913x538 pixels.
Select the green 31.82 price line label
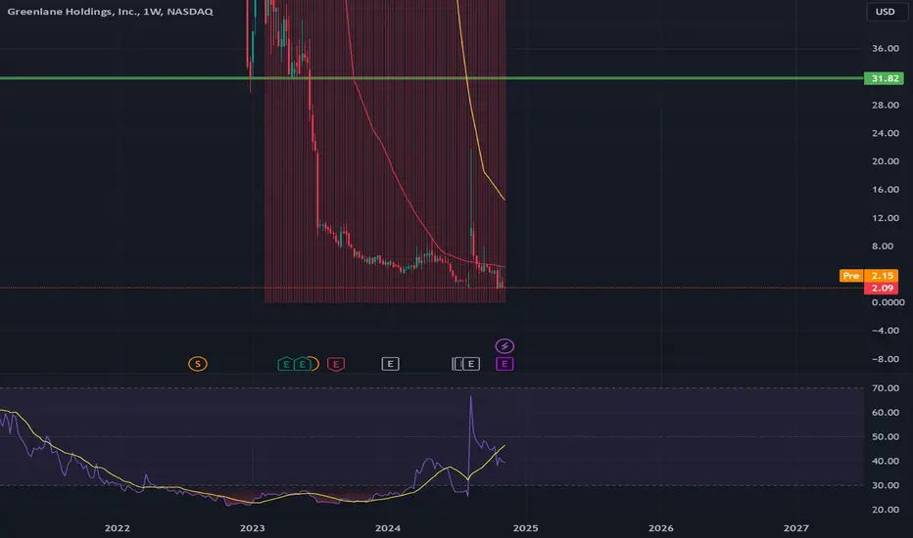884,78
